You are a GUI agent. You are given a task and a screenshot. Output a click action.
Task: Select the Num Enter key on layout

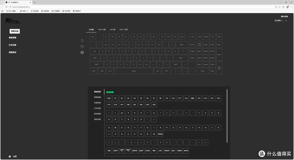(x=219, y=68)
